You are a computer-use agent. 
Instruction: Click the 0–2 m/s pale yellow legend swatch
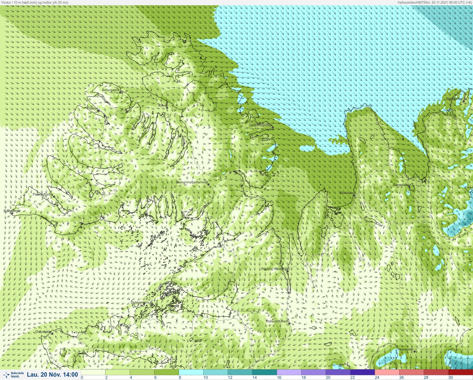pos(93,372)
